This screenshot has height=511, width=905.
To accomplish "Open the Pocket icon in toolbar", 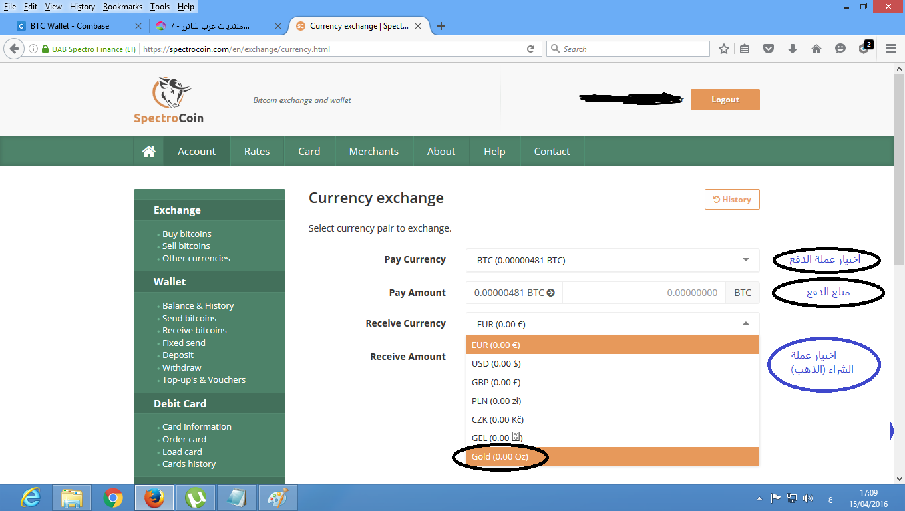I will [x=769, y=49].
